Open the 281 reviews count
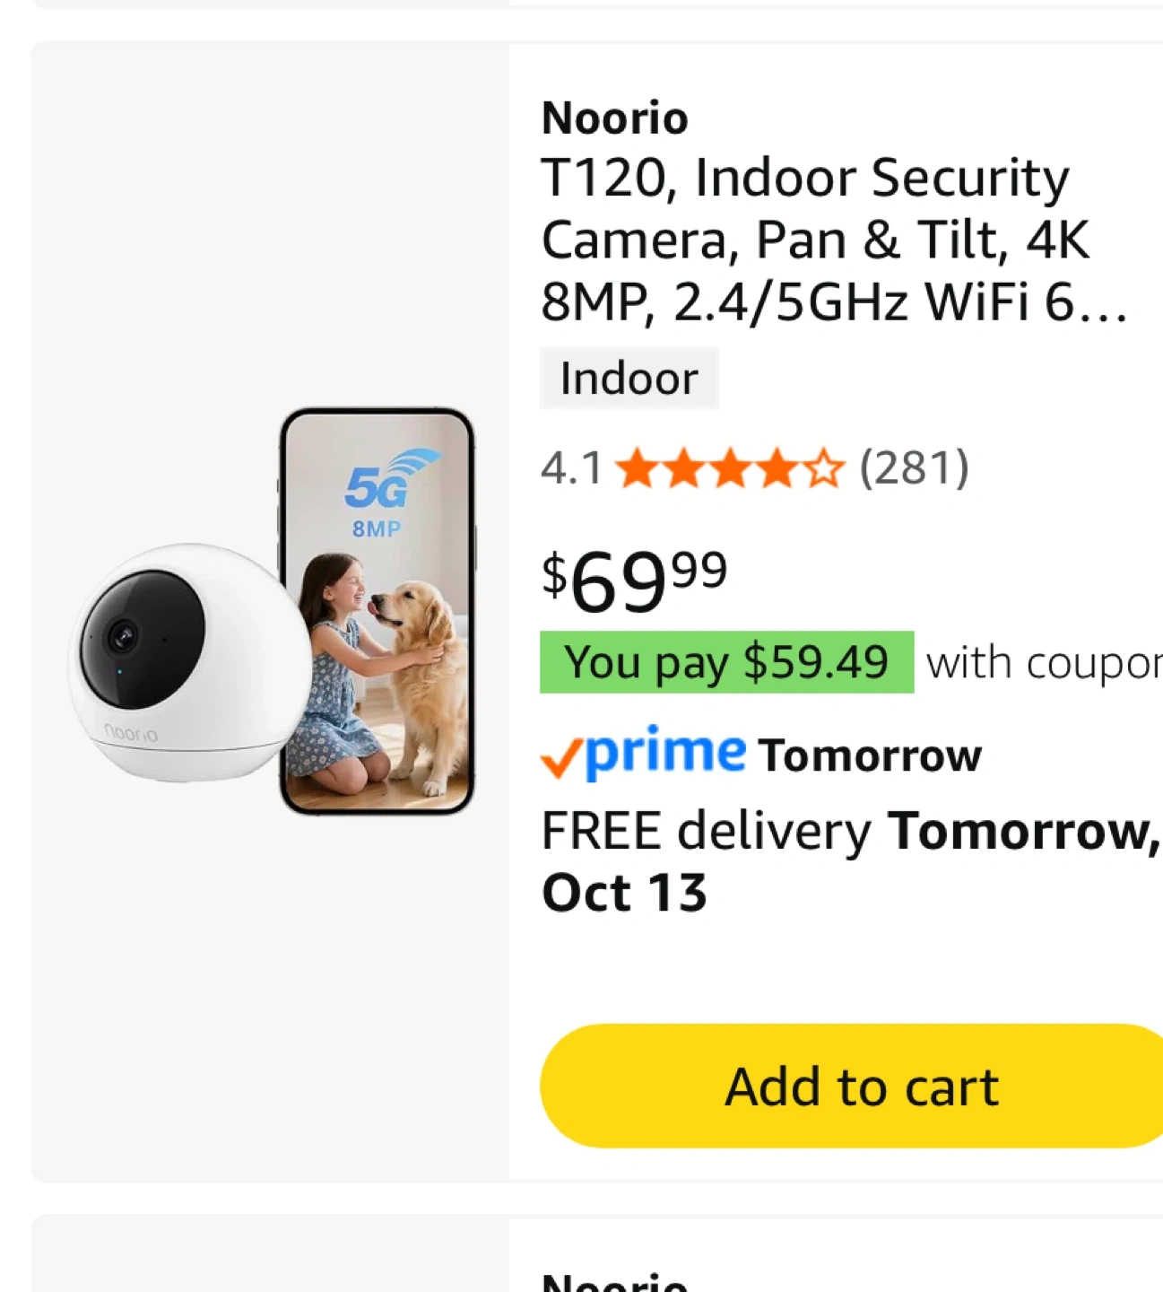The height and width of the screenshot is (1292, 1163). click(x=914, y=468)
